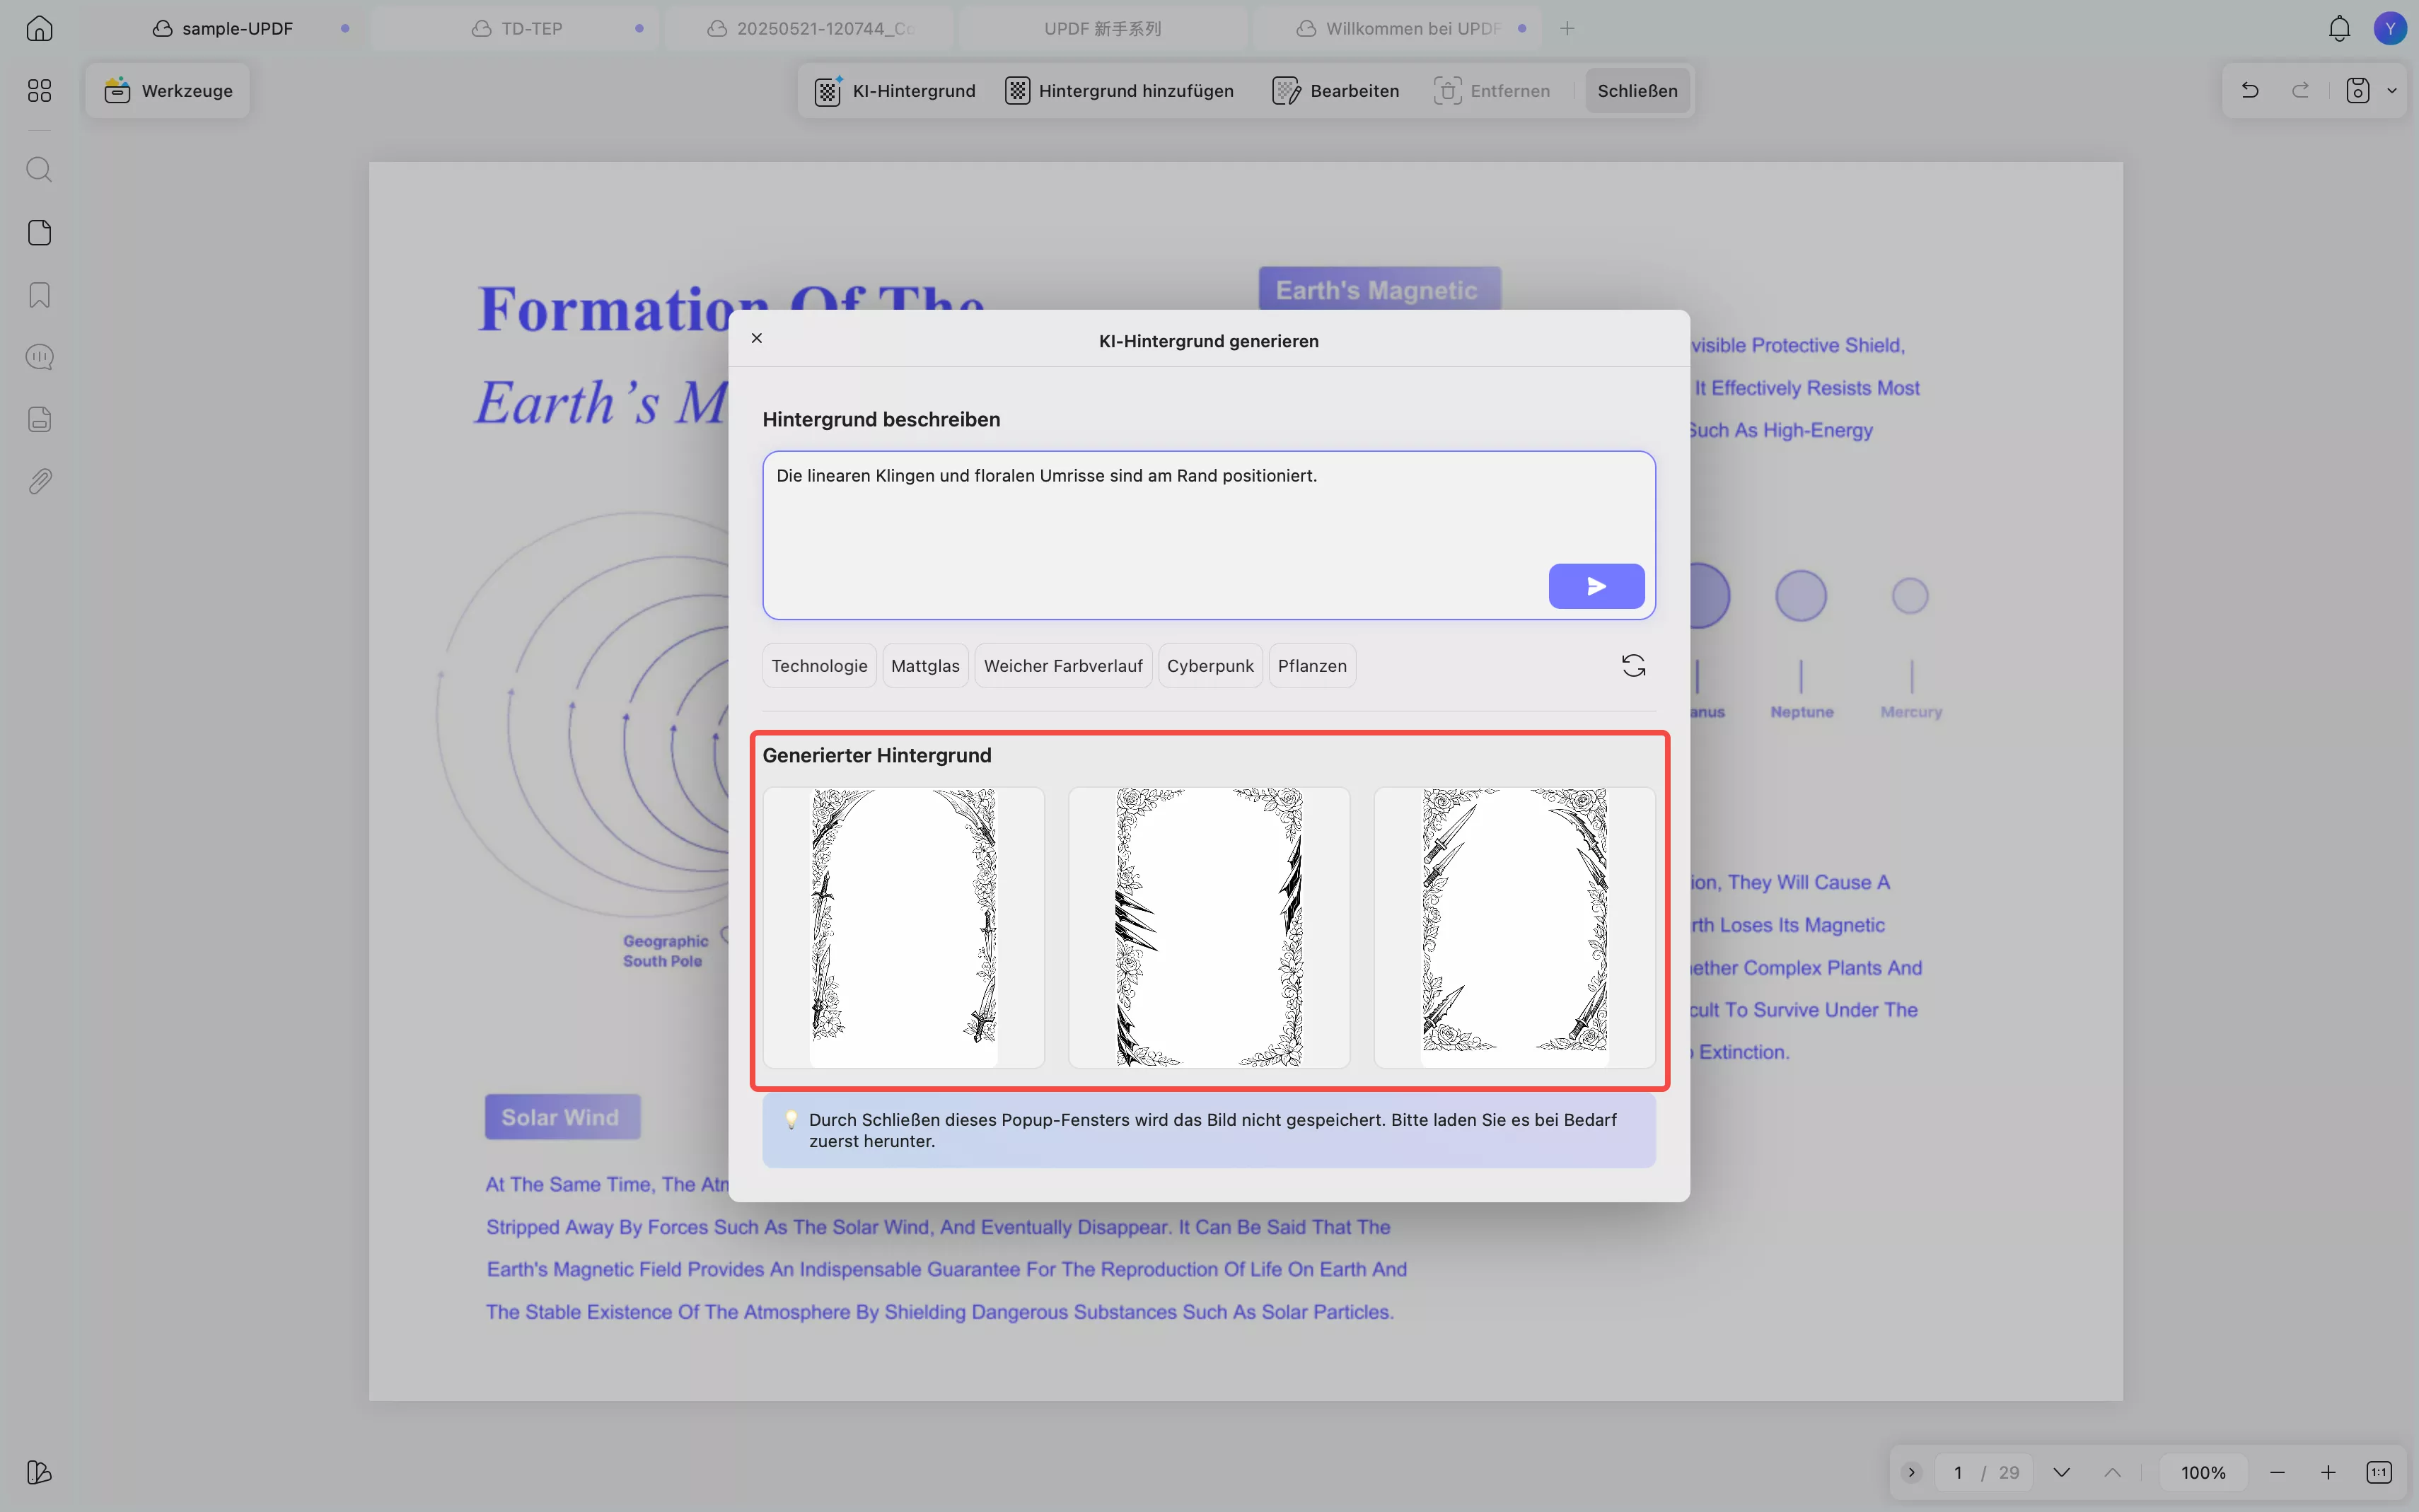Viewport: 2419px width, 1512px height.
Task: Refresh the style suggestions with the reload icon
Action: (x=1633, y=666)
